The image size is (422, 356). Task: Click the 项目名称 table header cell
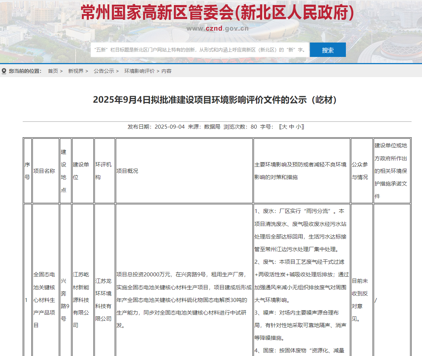tap(46, 171)
